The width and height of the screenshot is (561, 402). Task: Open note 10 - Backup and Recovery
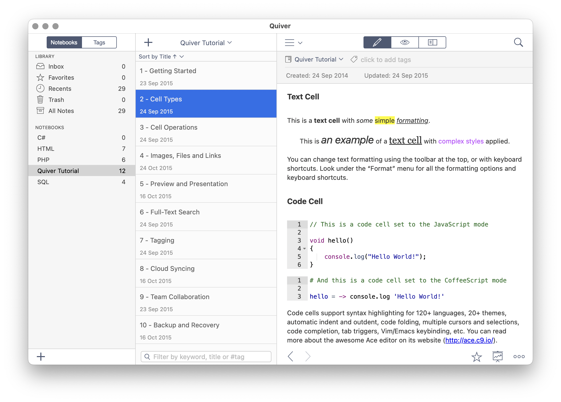(x=206, y=330)
